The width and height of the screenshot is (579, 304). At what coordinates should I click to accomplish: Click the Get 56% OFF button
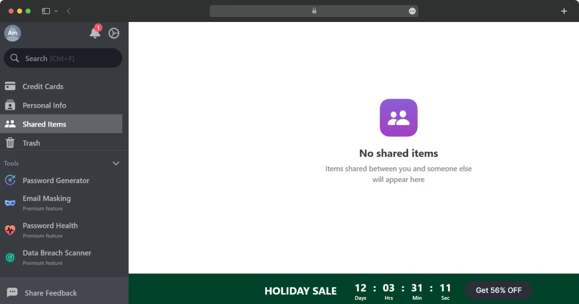[499, 291]
